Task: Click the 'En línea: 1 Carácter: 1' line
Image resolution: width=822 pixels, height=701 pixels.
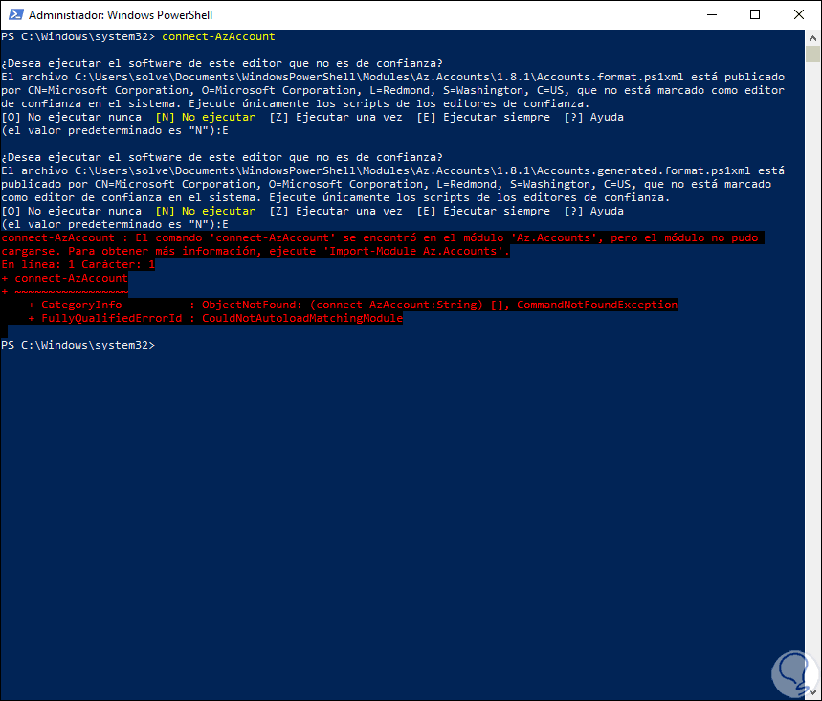Action: tap(78, 265)
